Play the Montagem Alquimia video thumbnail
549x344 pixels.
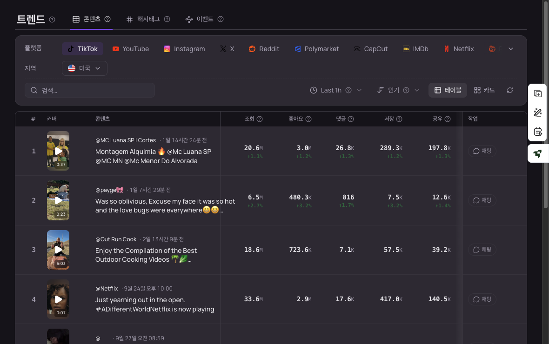58,151
